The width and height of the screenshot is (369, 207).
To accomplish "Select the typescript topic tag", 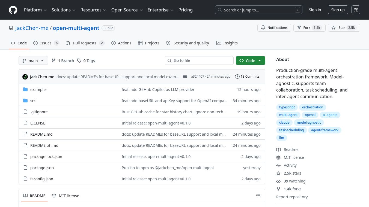I will click(287, 107).
